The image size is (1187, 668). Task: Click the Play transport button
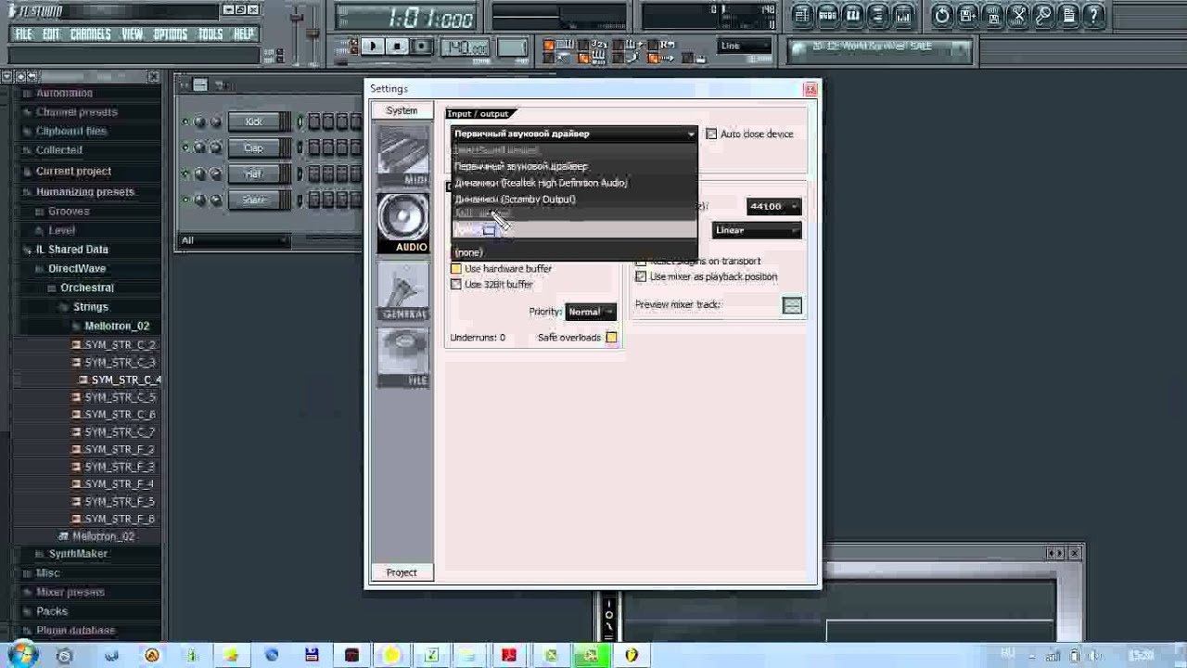click(373, 46)
